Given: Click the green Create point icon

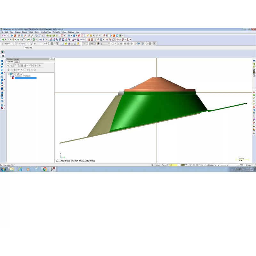Looking at the screenshot, I should 3,39.
